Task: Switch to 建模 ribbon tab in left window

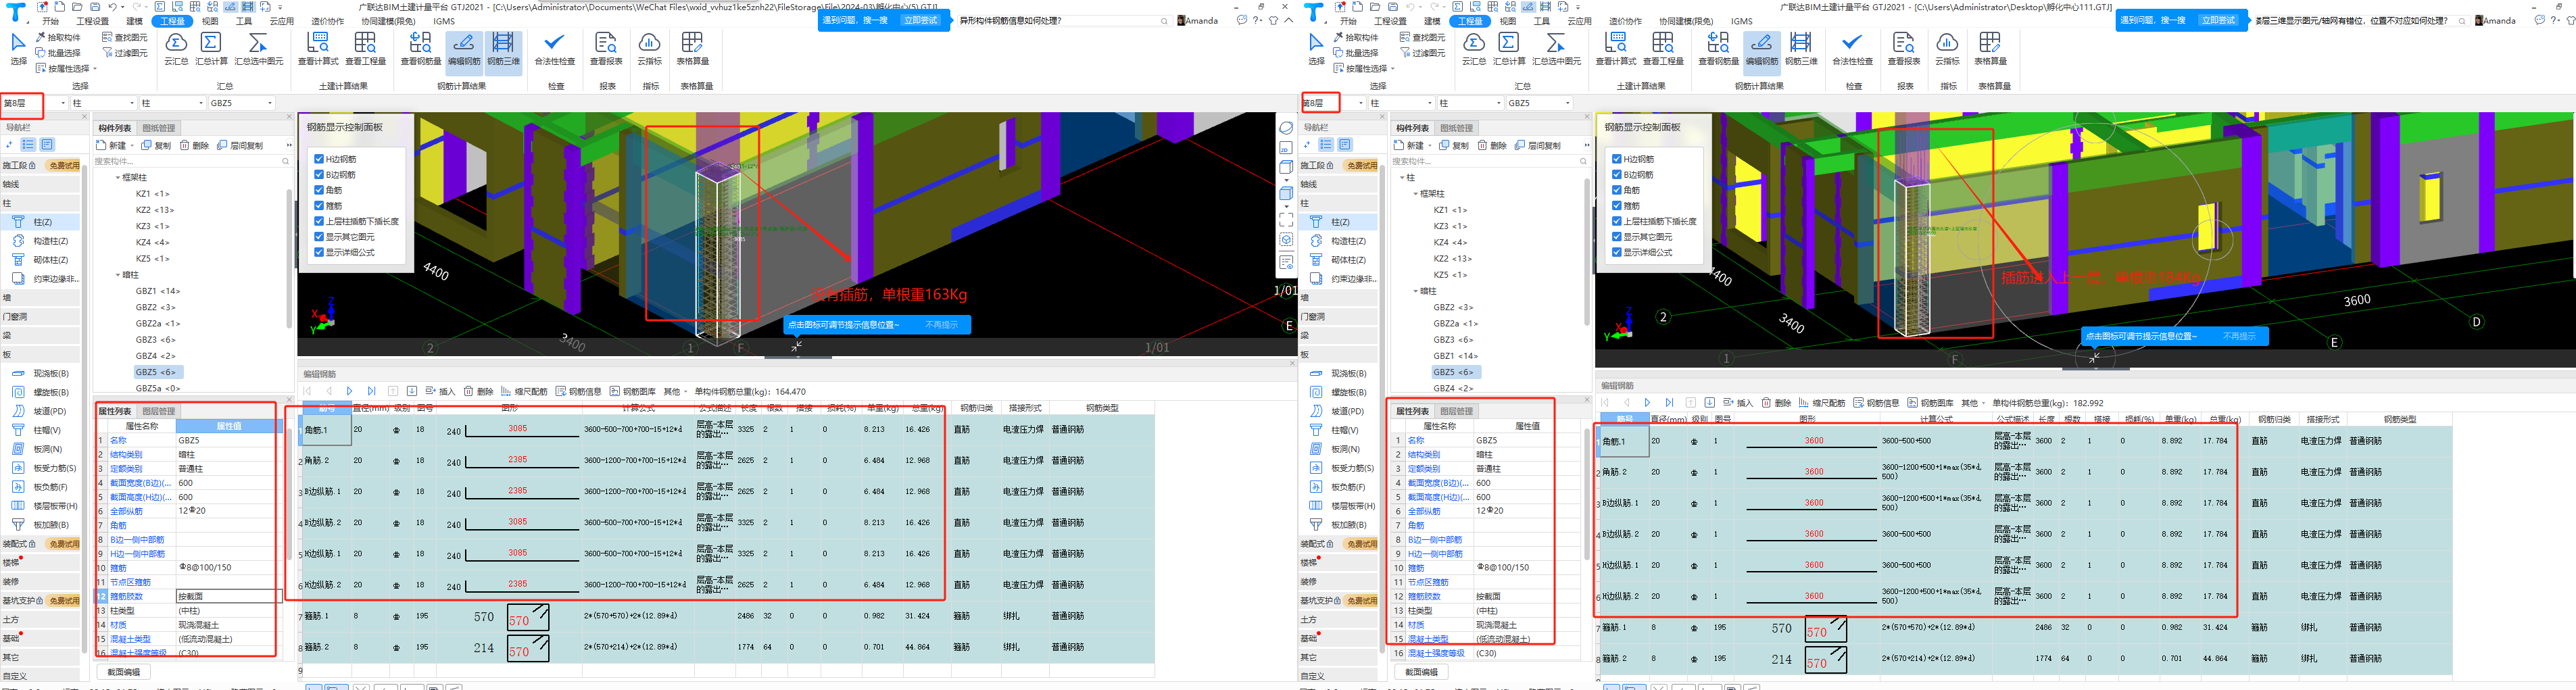Action: point(134,21)
